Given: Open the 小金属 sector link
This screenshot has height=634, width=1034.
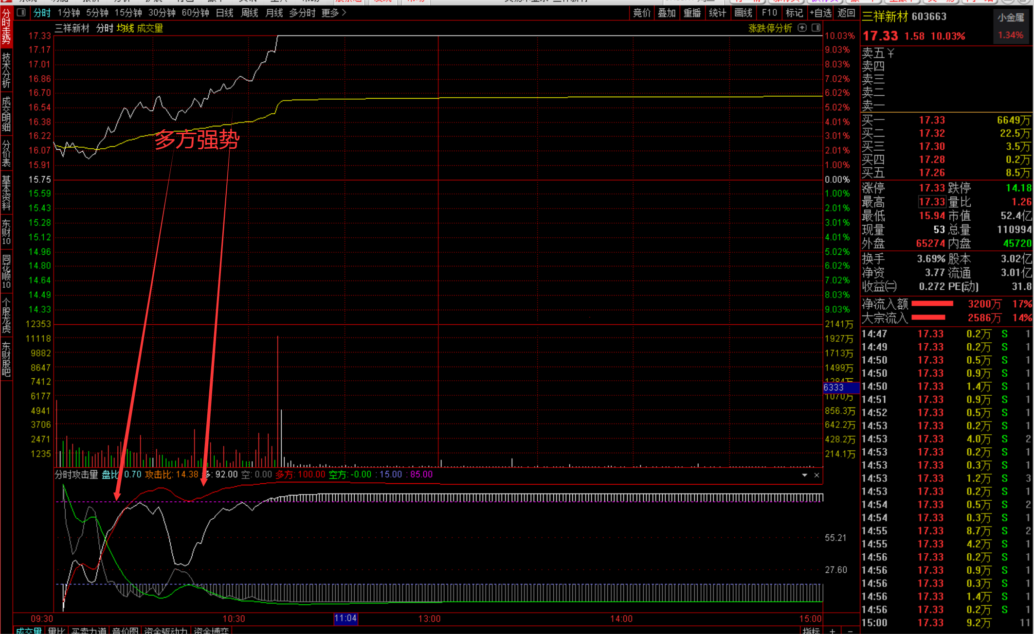Looking at the screenshot, I should [1011, 18].
